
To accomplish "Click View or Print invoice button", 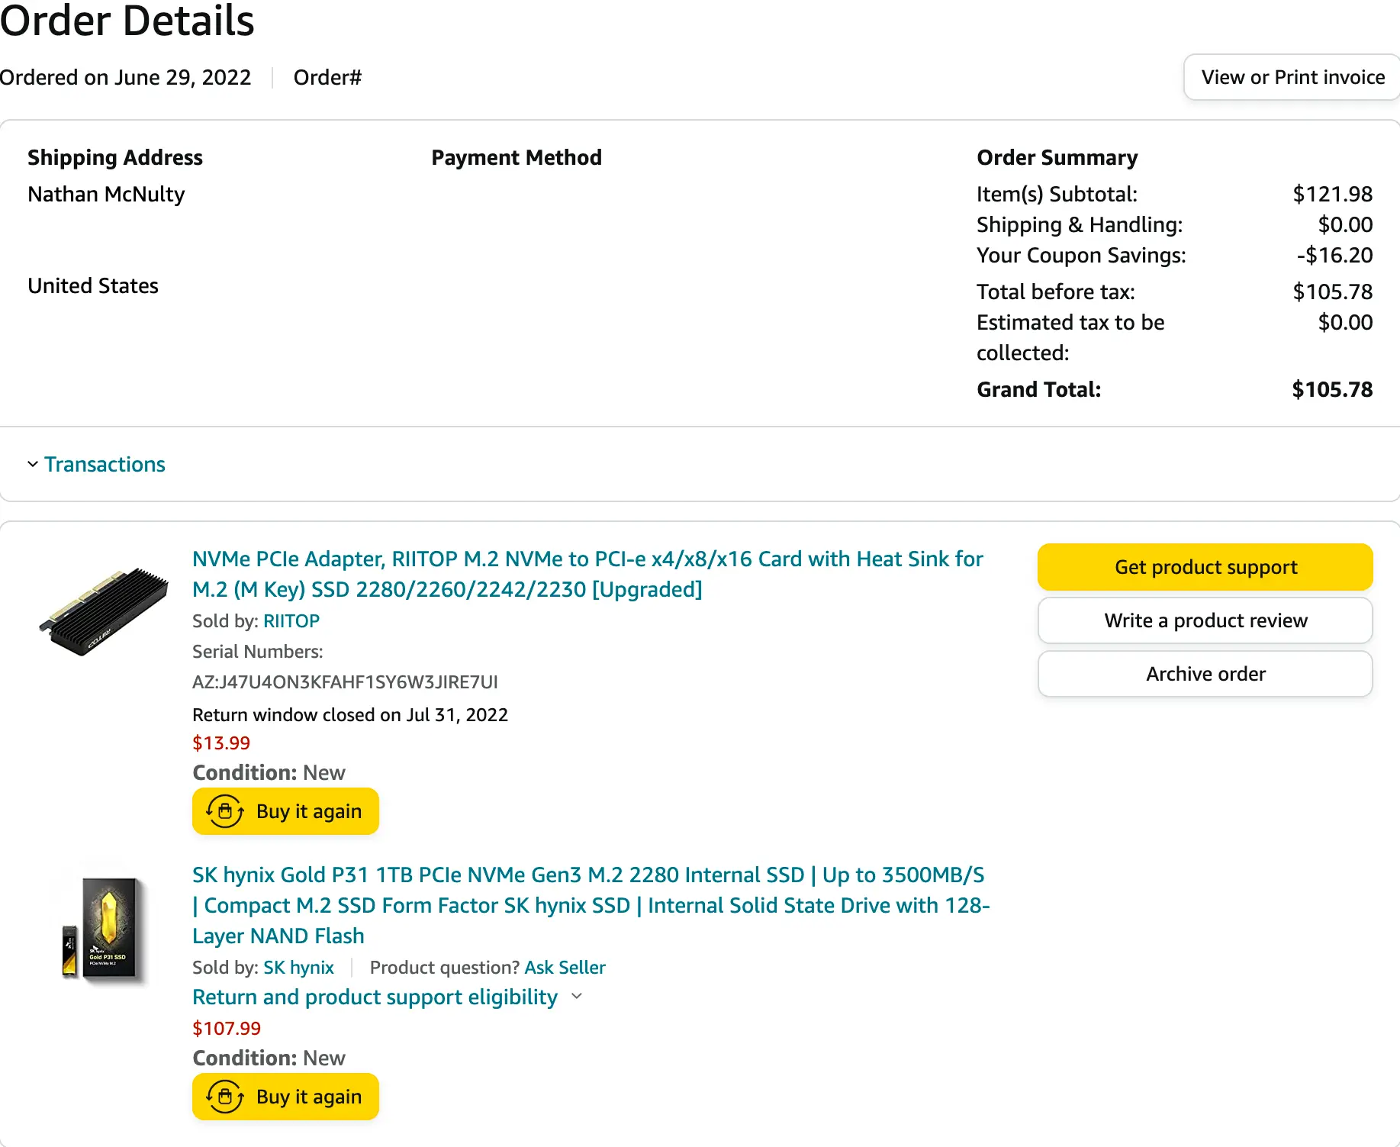I will click(x=1292, y=77).
